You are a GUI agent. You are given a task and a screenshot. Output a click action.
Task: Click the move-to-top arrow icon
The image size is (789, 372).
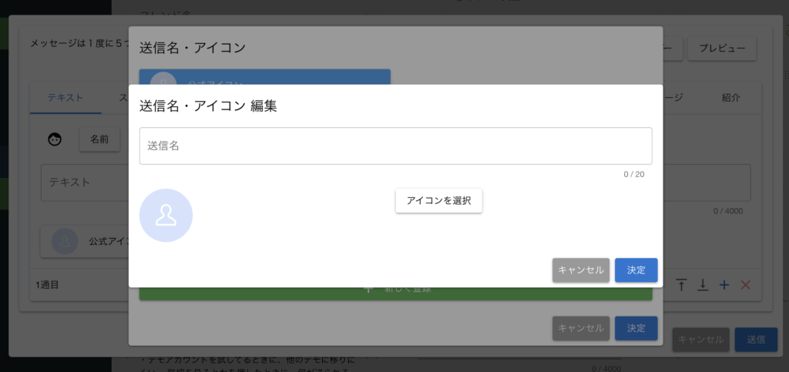tap(681, 285)
